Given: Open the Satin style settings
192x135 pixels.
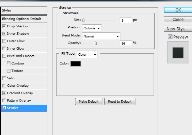Looking at the screenshot, I should click(24, 78).
